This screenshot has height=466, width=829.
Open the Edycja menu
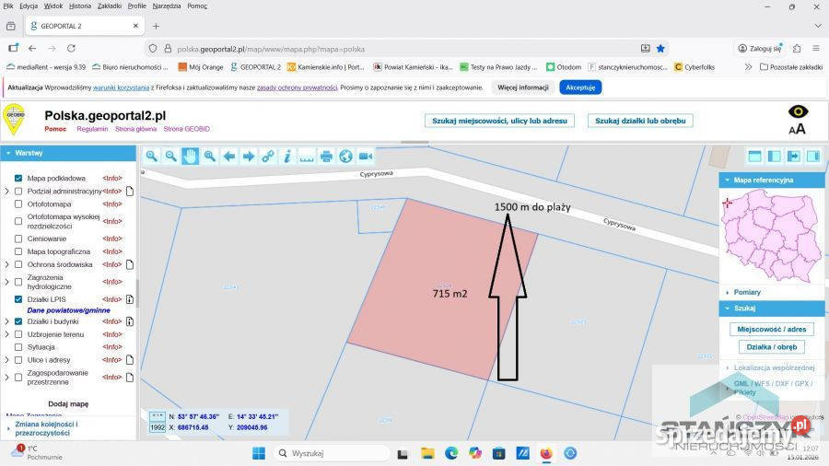(29, 6)
